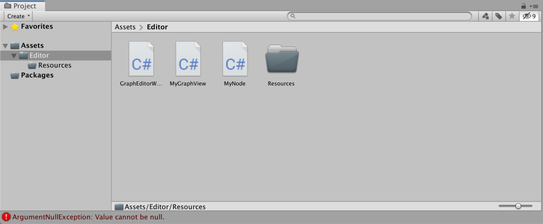Collapse the Assets folder arrow

(x=5, y=46)
